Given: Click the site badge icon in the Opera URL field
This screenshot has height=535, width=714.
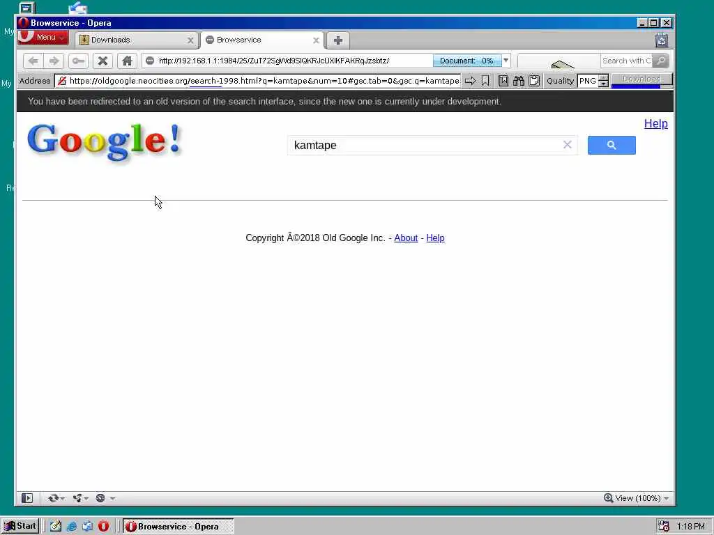Looking at the screenshot, I should 150,61.
